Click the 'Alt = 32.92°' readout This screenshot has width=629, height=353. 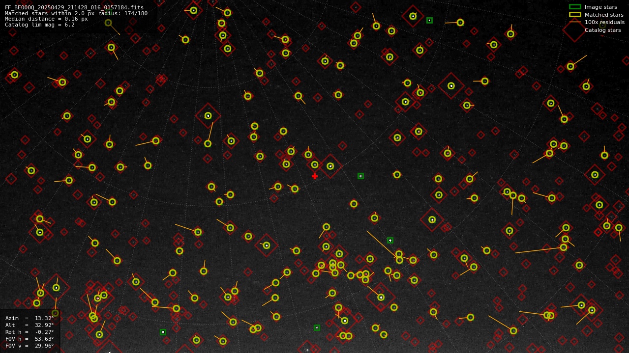pyautogui.click(x=30, y=325)
